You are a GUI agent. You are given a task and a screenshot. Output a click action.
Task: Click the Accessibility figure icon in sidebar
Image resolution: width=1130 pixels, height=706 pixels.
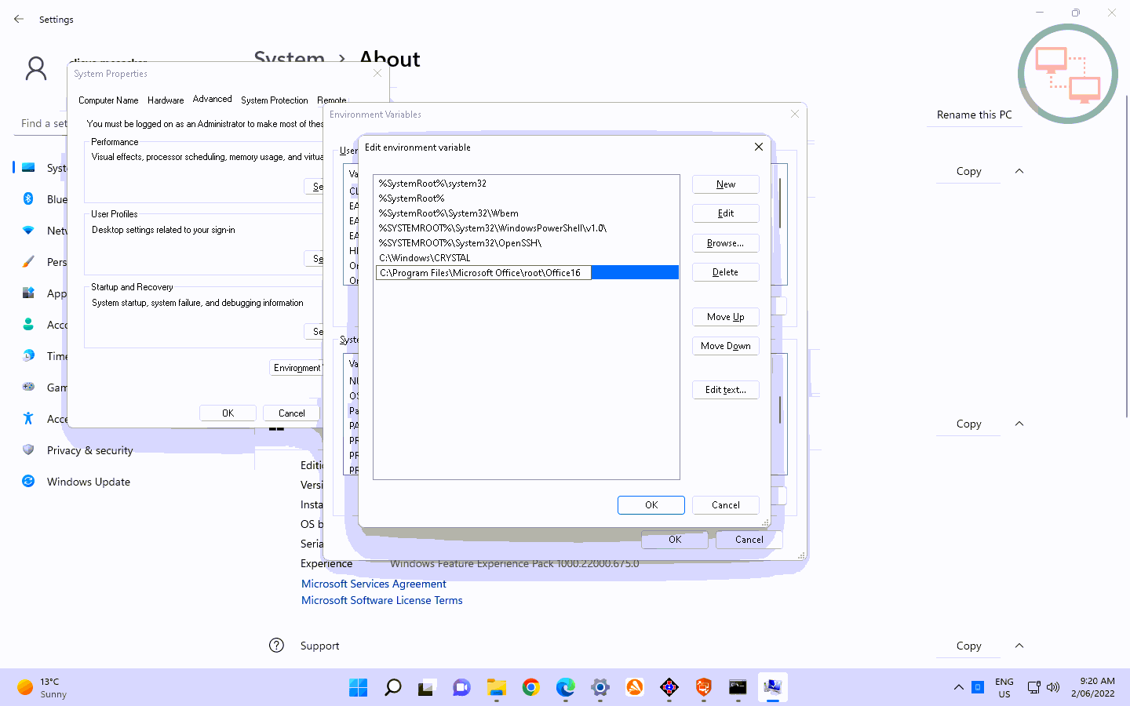pyautogui.click(x=28, y=418)
